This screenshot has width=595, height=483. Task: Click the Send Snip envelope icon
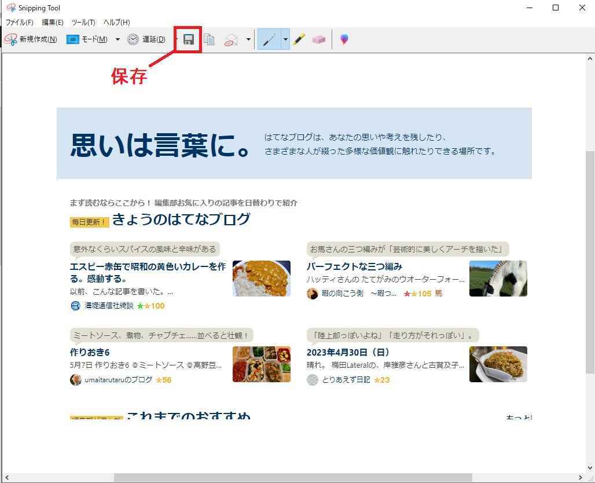click(x=231, y=39)
